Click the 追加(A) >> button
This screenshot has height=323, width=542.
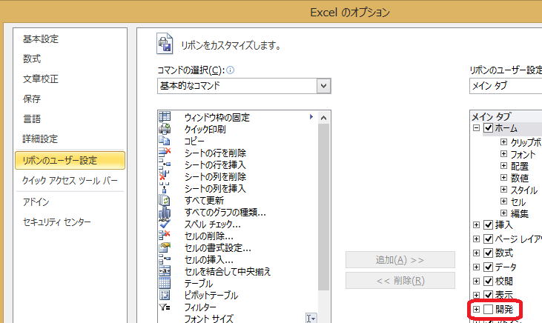400,260
